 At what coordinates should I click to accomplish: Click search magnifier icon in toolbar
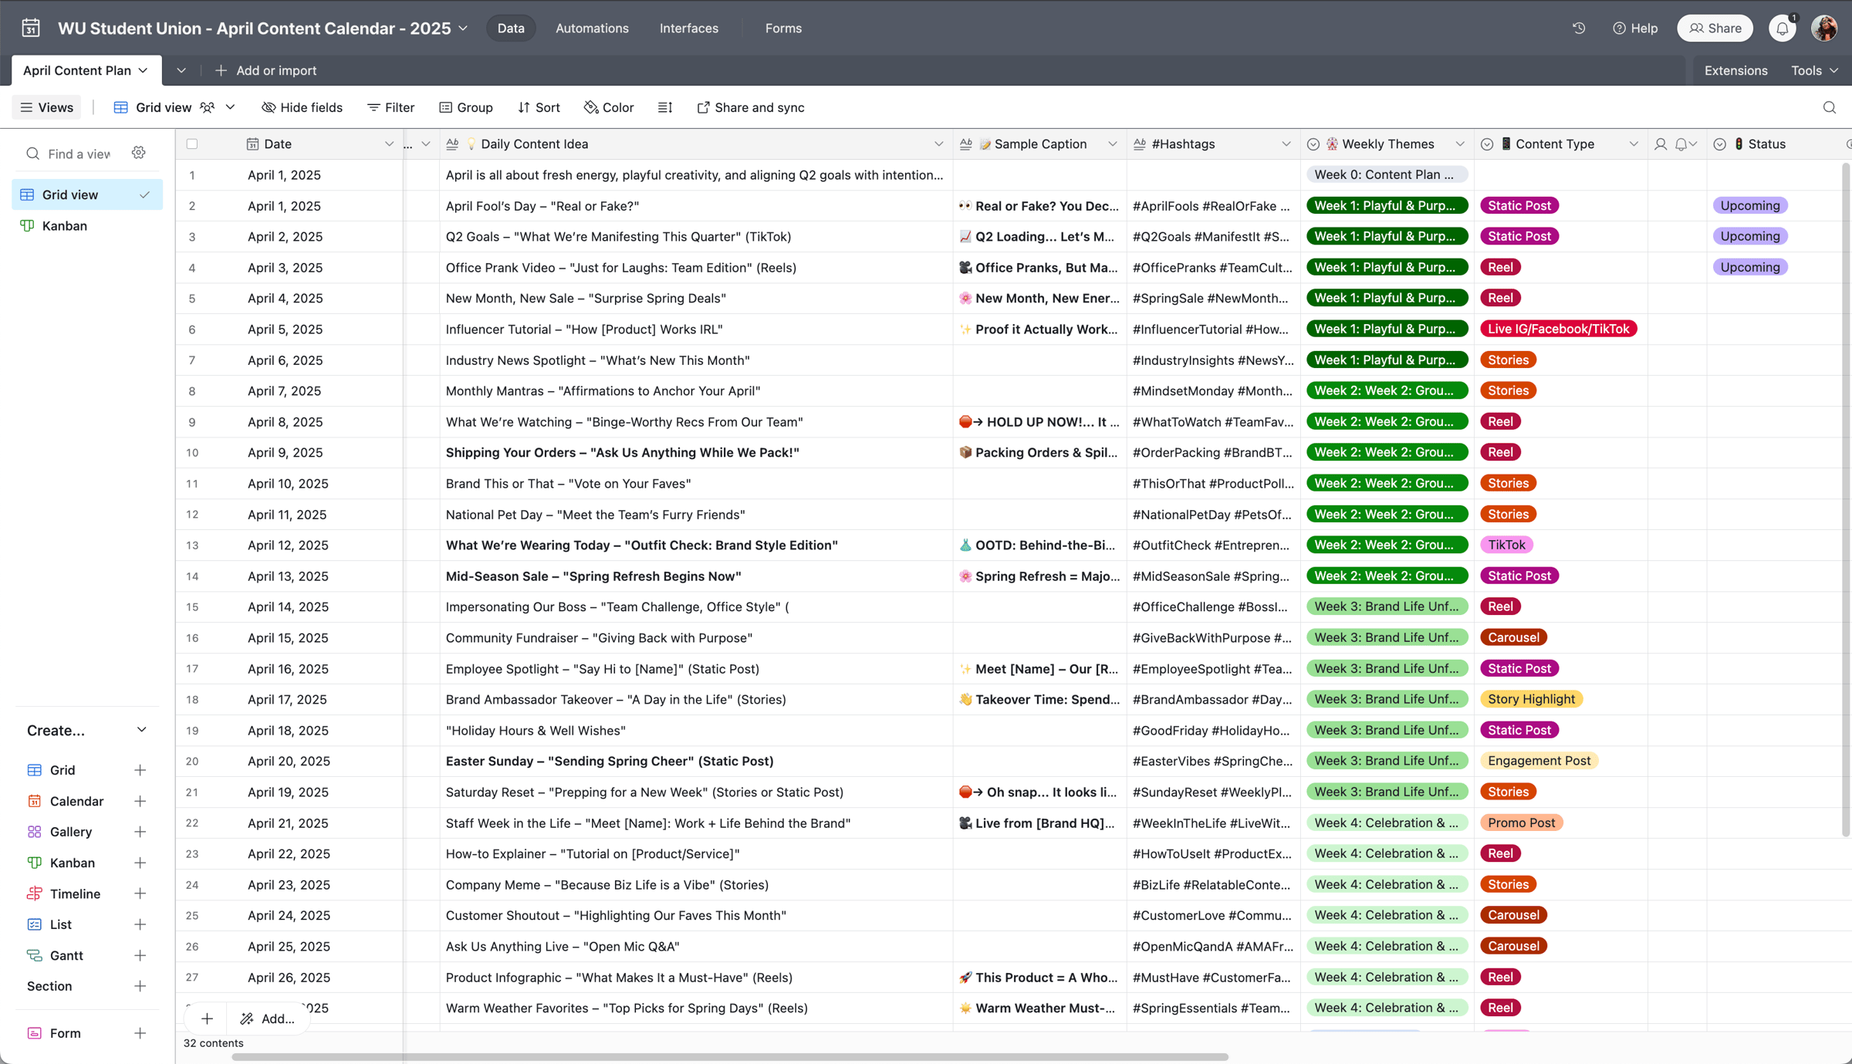pos(1830,108)
